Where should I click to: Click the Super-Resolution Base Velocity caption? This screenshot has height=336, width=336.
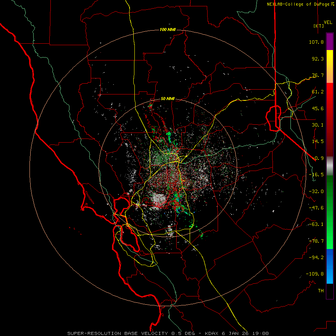[x=168, y=333]
